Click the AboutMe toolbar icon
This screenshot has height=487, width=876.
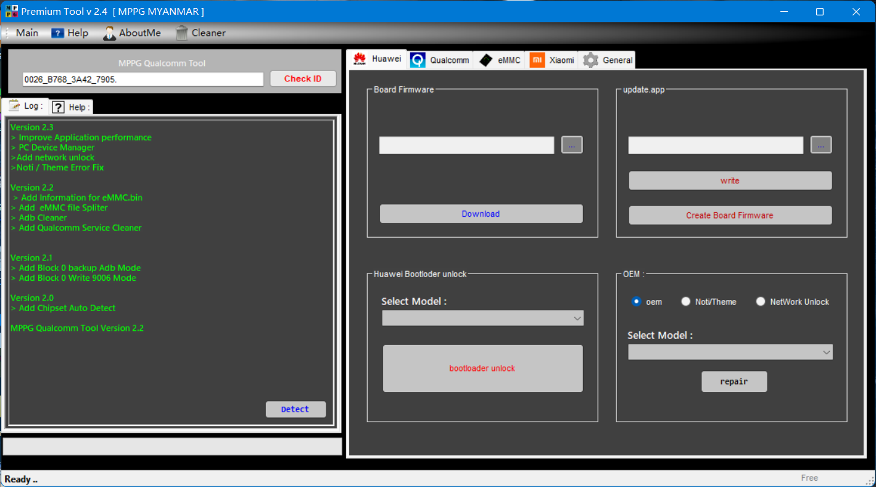point(110,33)
